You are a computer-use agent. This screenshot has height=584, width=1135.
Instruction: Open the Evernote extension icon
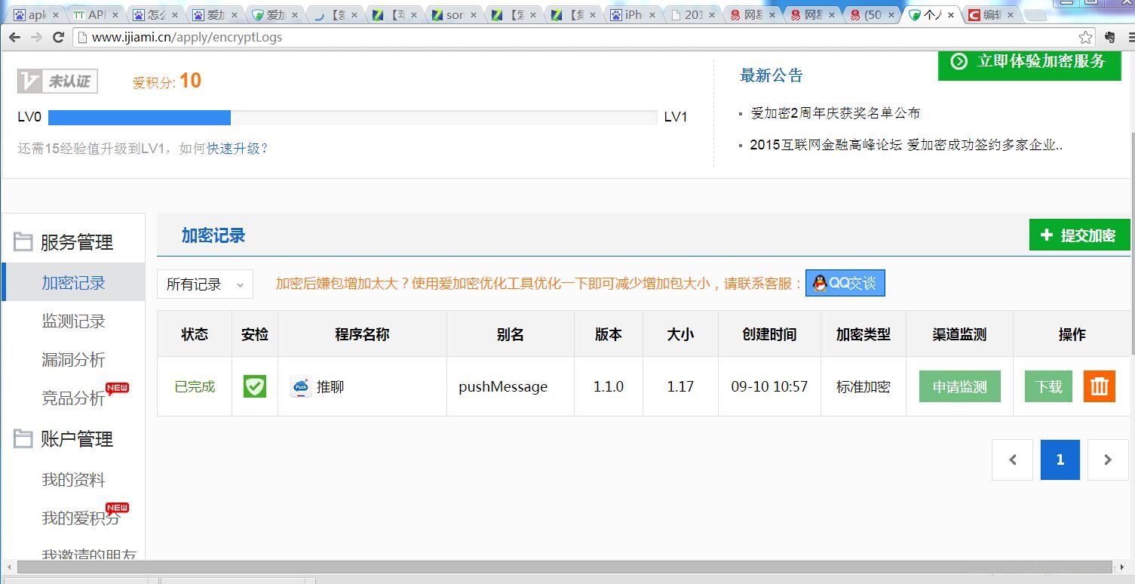point(1109,37)
